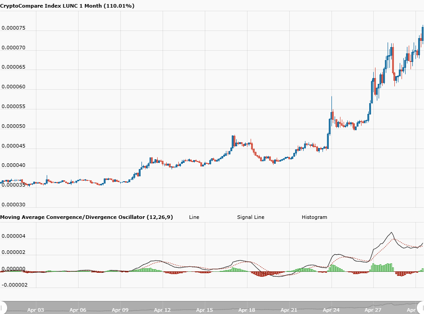Click the 0.000004 MACD axis label
The width and height of the screenshot is (424, 314).
[14, 236]
